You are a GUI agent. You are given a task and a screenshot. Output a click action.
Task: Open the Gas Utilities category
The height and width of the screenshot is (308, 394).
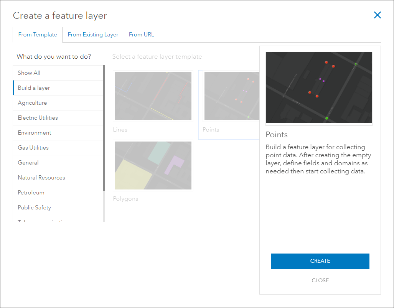(33, 148)
